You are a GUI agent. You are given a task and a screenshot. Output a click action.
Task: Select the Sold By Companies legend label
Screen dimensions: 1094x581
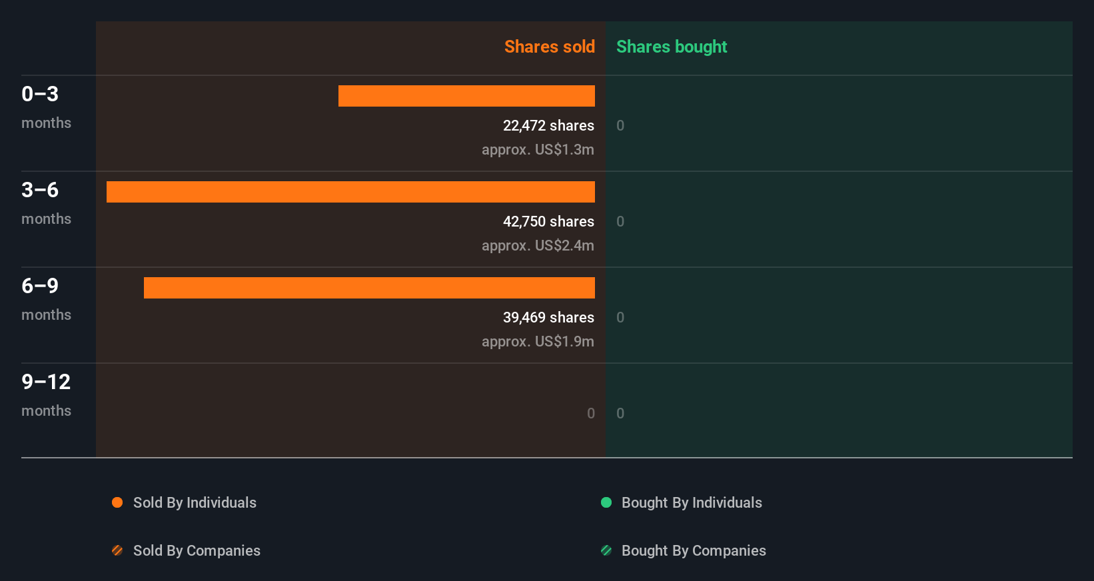coord(197,551)
